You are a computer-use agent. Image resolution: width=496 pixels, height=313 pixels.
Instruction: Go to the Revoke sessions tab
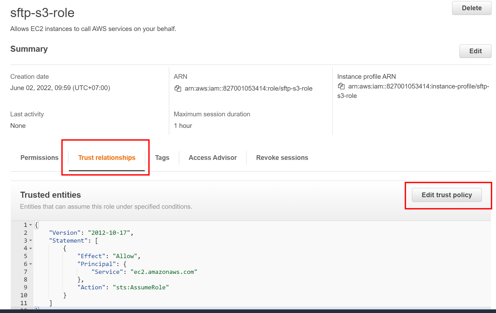pos(282,158)
